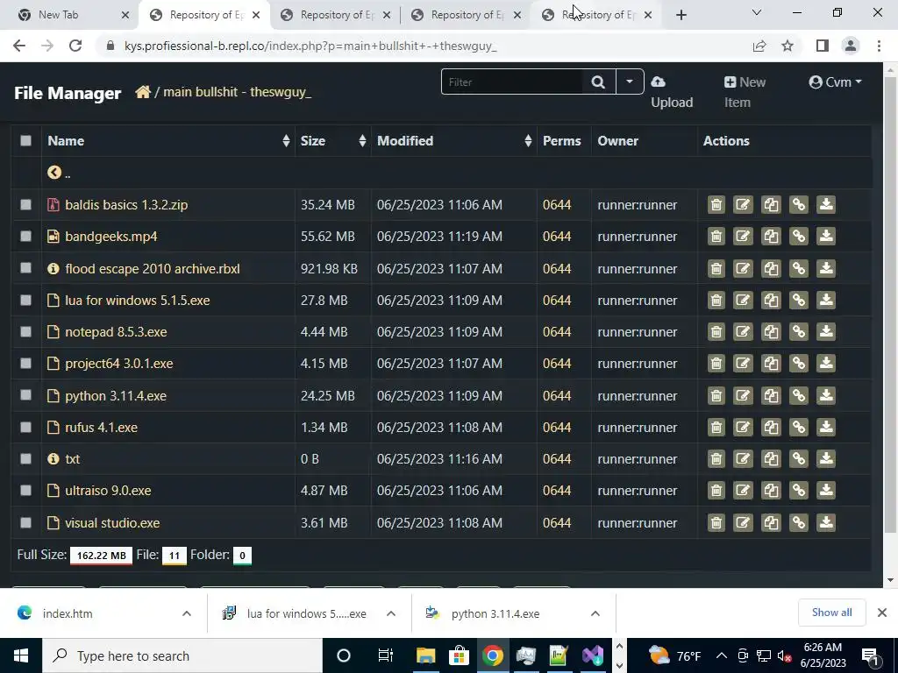898x673 pixels.
Task: Download ultraiso 9.0.exe with download icon
Action: 826,491
